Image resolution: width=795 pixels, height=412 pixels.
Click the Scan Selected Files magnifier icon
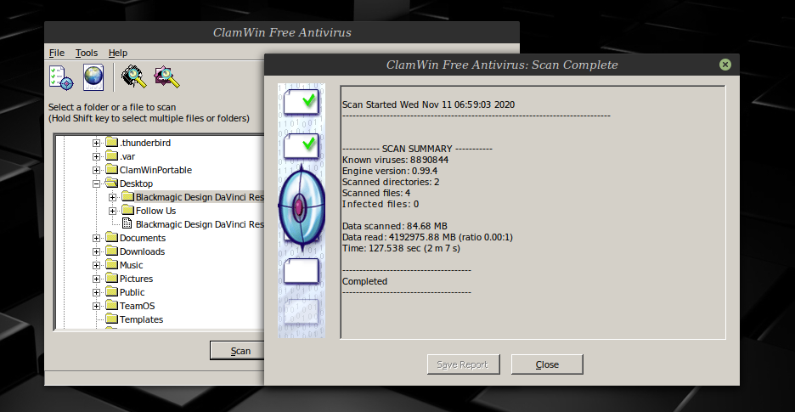(167, 77)
